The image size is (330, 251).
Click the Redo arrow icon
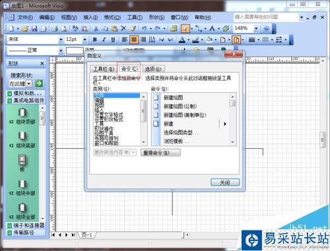tap(158, 28)
